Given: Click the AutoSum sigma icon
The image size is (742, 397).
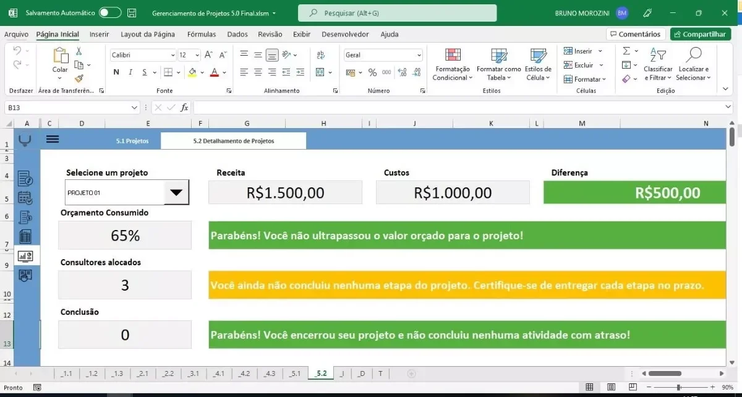Looking at the screenshot, I should [x=626, y=51].
